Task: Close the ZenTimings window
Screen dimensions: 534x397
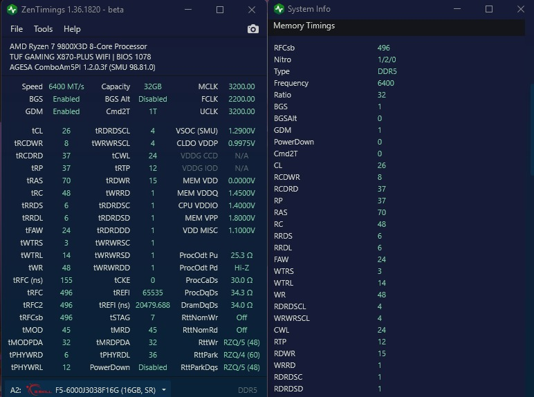Action: coord(252,10)
